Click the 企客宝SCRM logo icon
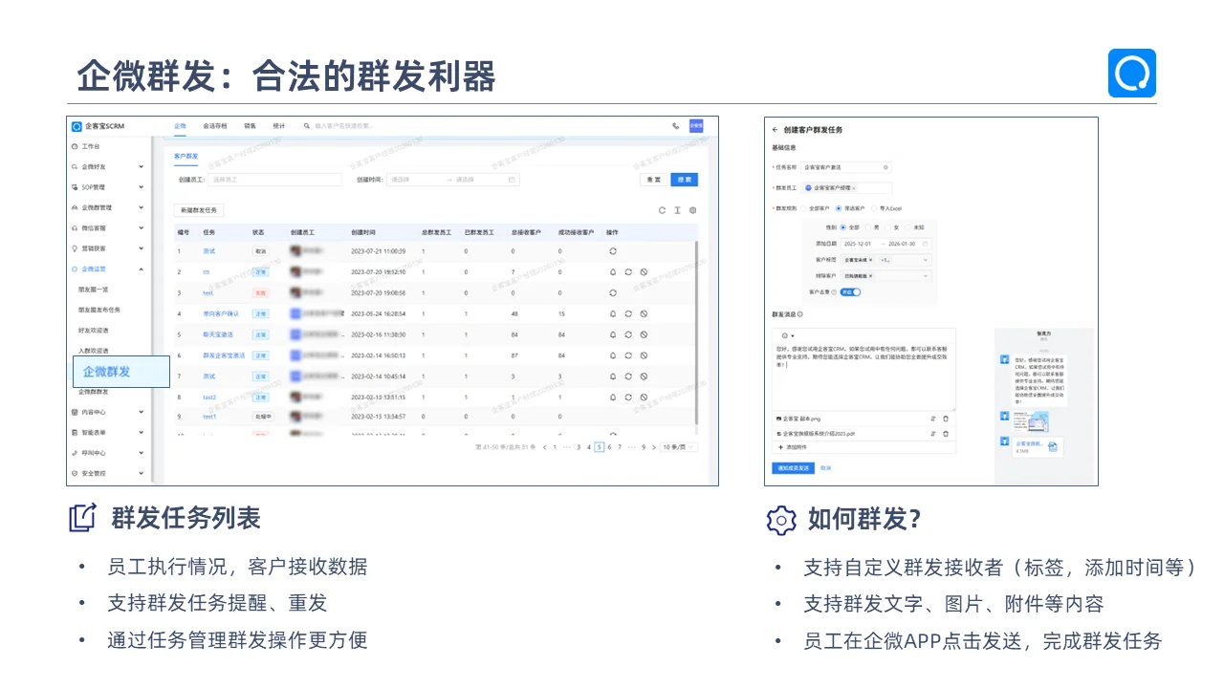Viewport: 1224px width, 688px height. pyautogui.click(x=76, y=126)
